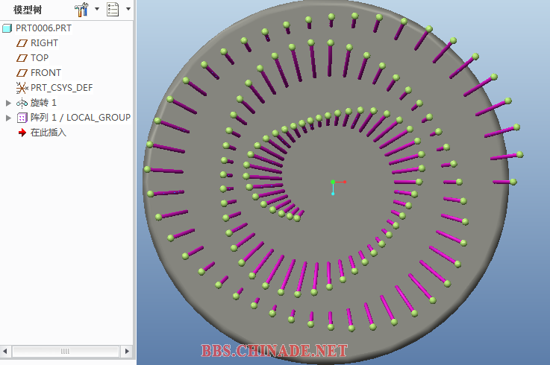Select the 阵列 1 pattern feature icon
Screen dimensions: 550x365
[x=22, y=118]
